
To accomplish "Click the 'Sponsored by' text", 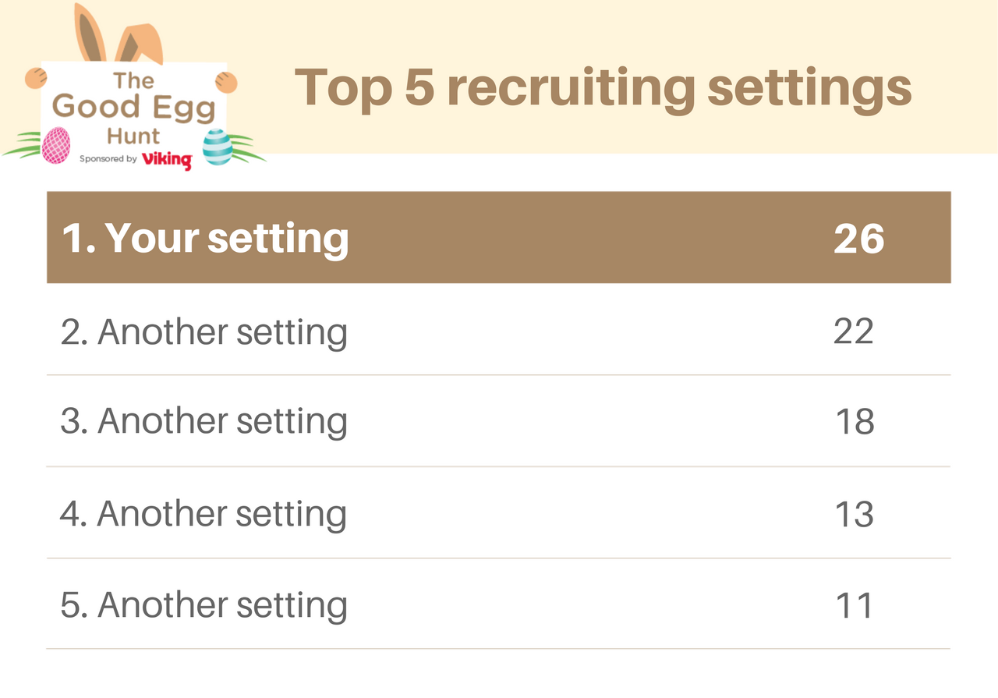I will point(108,158).
